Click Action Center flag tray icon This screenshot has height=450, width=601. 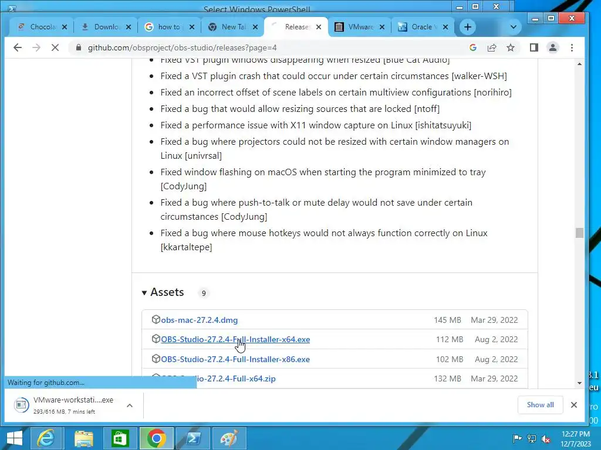pos(517,438)
